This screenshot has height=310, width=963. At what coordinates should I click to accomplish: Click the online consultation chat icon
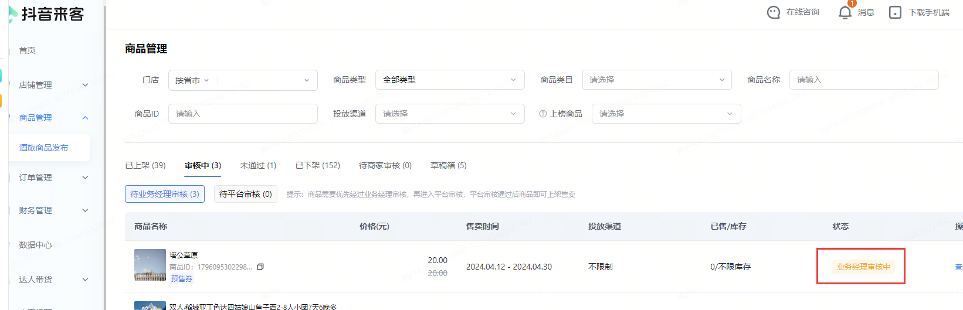[774, 12]
